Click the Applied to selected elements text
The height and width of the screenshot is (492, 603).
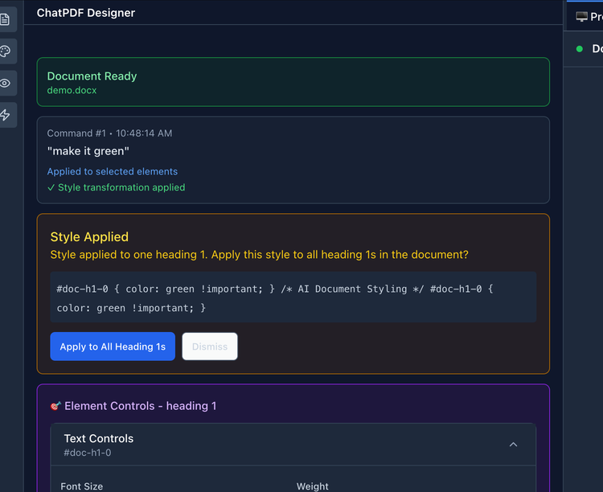113,171
